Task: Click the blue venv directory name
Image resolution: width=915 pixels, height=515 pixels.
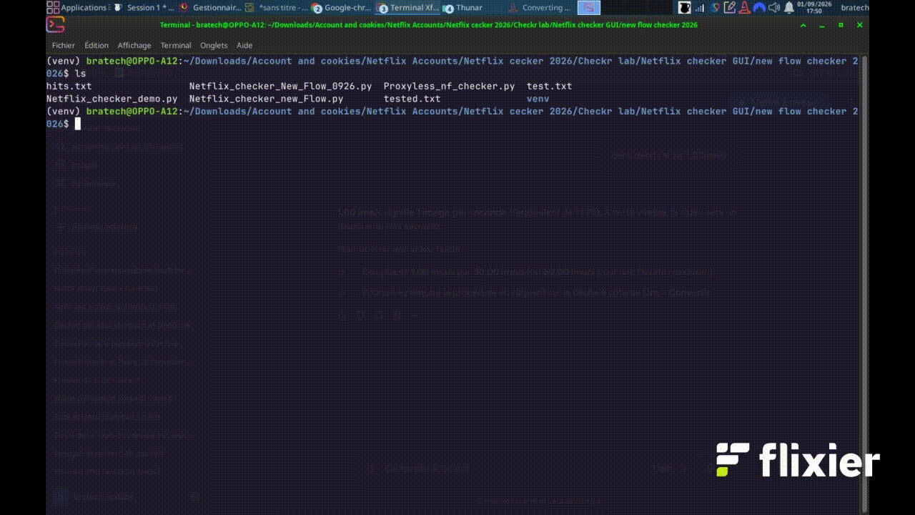Action: click(538, 99)
